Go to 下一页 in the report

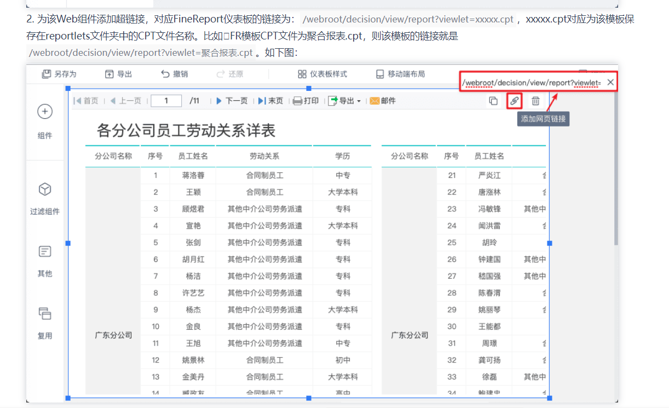click(232, 101)
